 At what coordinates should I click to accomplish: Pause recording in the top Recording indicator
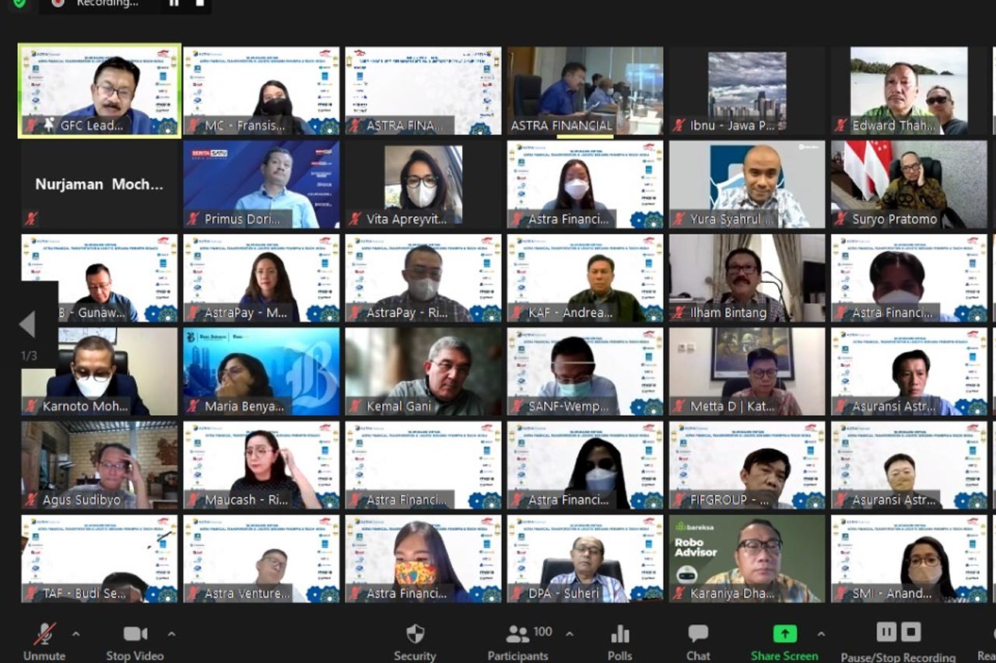(174, 3)
